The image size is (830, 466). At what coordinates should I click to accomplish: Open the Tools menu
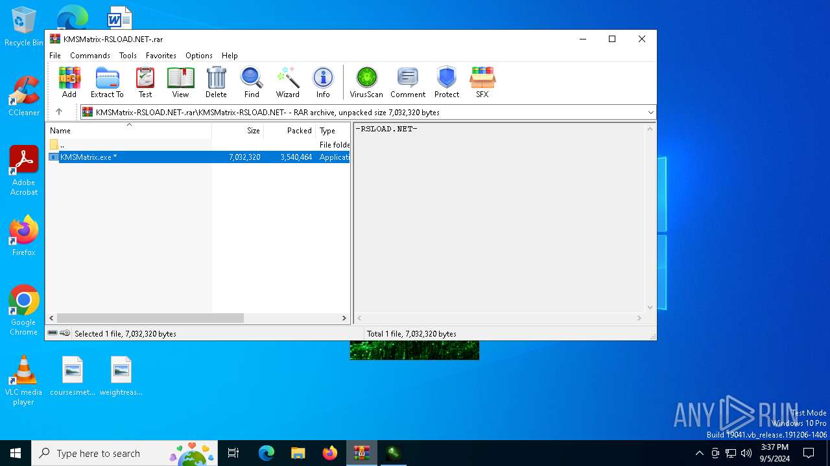tap(128, 56)
